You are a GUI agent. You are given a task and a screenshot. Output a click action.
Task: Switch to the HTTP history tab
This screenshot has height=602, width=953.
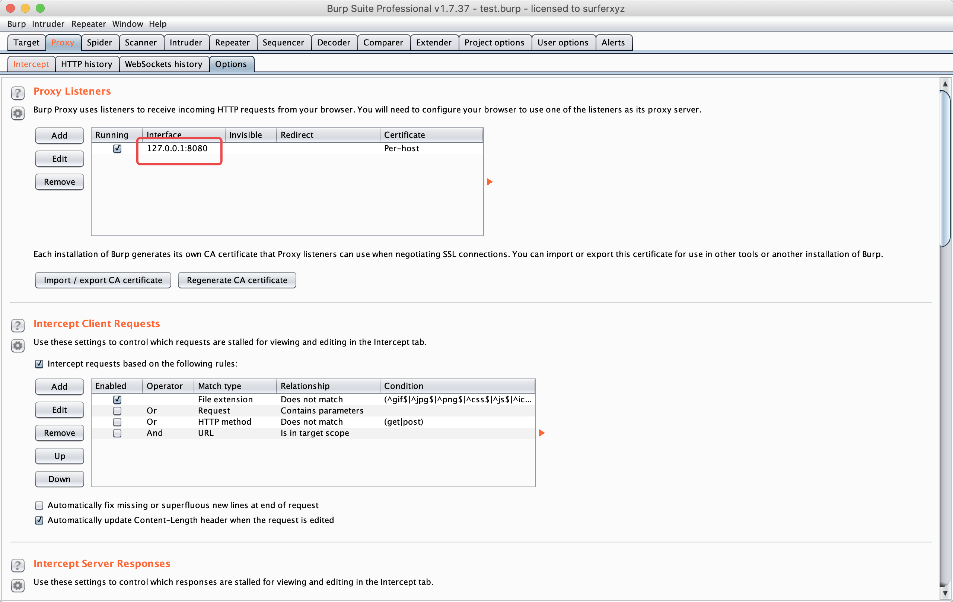pyautogui.click(x=87, y=64)
